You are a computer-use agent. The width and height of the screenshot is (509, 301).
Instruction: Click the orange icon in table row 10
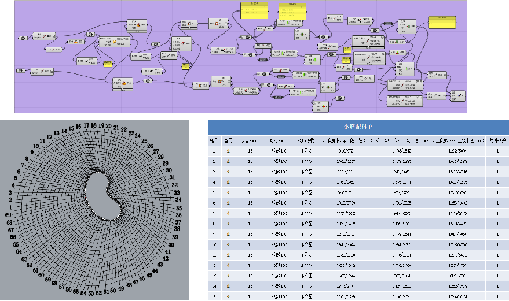click(x=228, y=244)
